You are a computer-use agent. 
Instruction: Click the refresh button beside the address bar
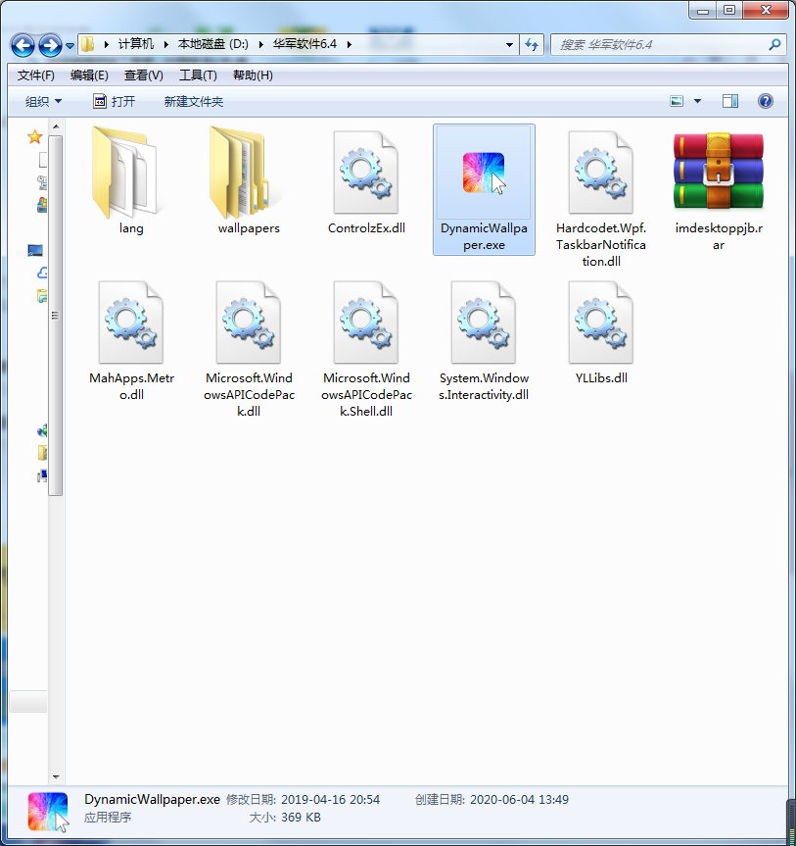tap(532, 45)
